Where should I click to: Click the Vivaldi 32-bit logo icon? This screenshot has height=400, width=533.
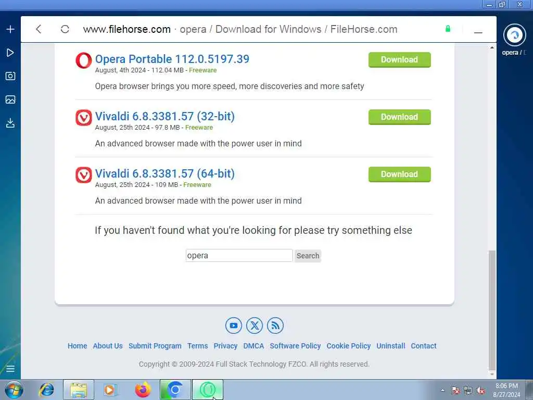click(x=84, y=118)
